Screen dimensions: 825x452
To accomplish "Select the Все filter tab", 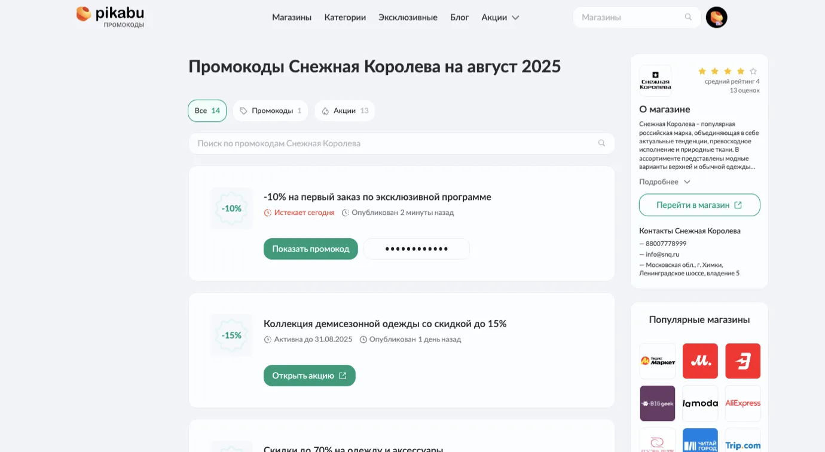I will pyautogui.click(x=207, y=110).
